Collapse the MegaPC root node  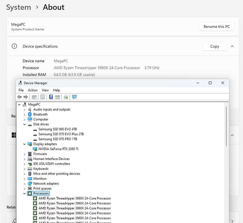(19, 105)
